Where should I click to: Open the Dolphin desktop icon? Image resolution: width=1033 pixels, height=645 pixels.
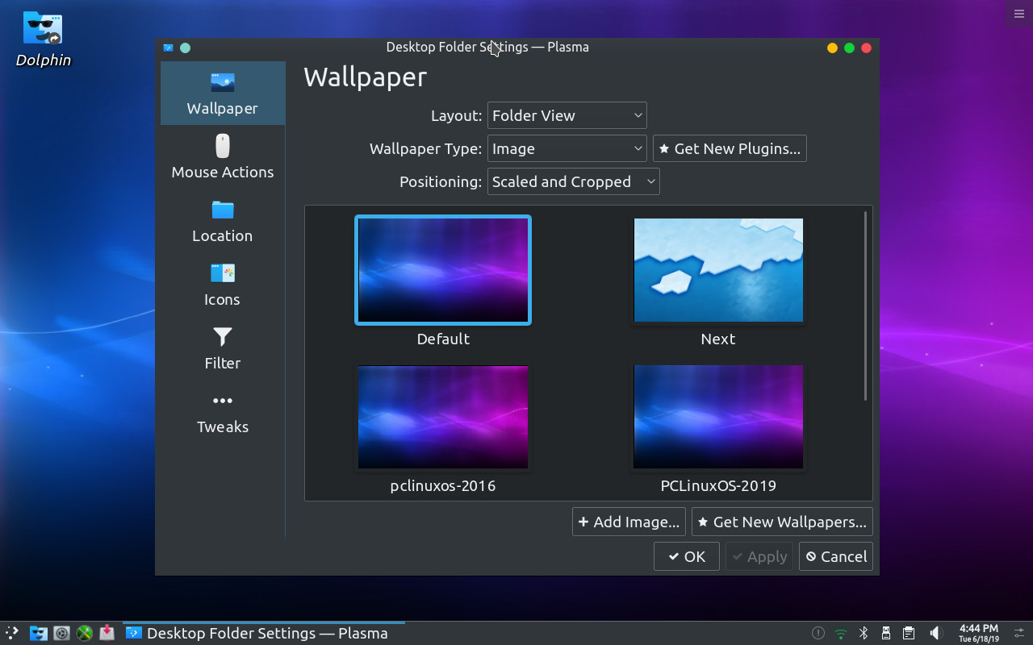44,40
